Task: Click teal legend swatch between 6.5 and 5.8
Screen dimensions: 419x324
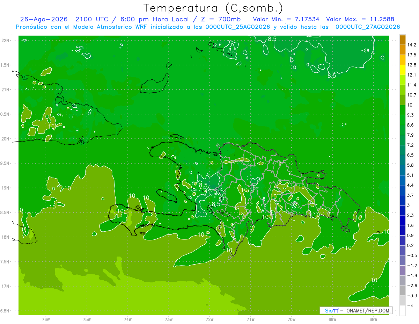Action: pos(403,160)
